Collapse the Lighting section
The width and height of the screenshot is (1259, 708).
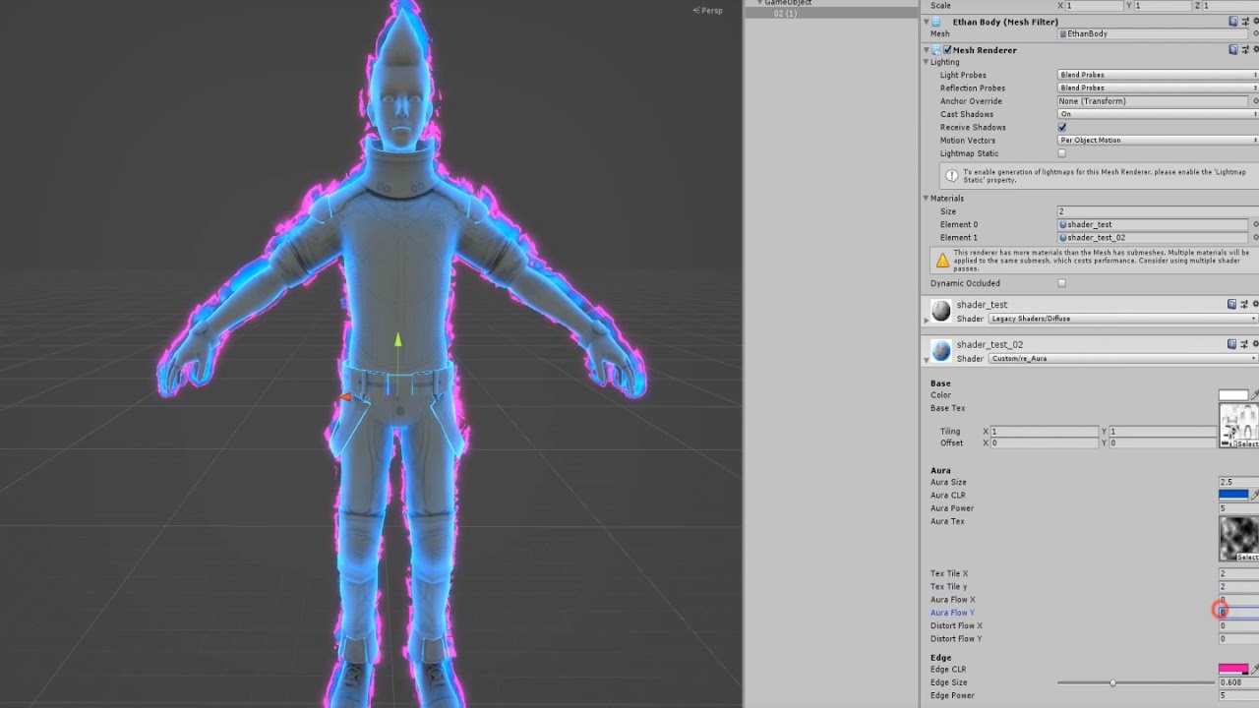(926, 62)
